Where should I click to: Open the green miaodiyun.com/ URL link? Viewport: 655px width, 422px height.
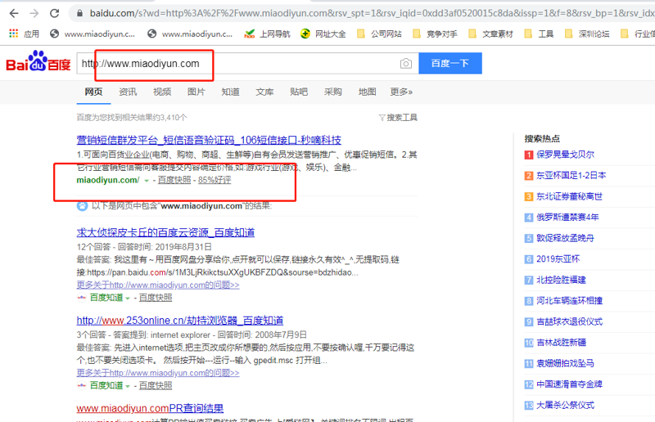point(108,180)
